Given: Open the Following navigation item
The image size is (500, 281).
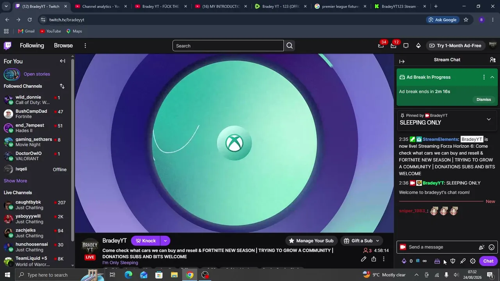Looking at the screenshot, I should 32,46.
